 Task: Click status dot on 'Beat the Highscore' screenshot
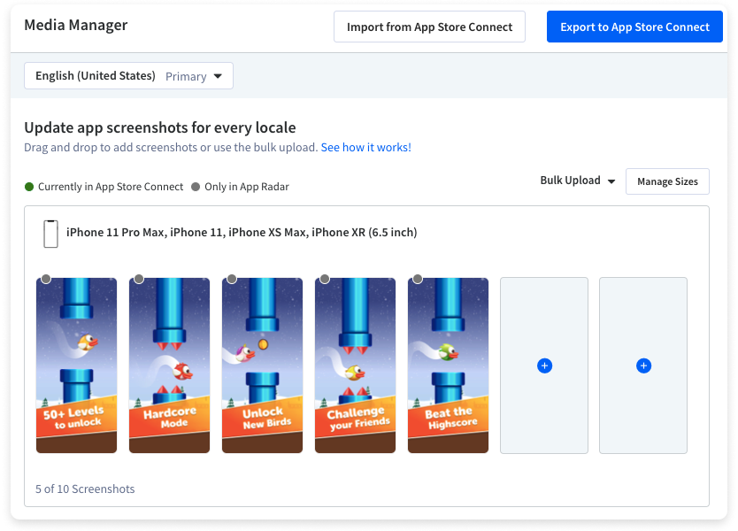pyautogui.click(x=418, y=279)
